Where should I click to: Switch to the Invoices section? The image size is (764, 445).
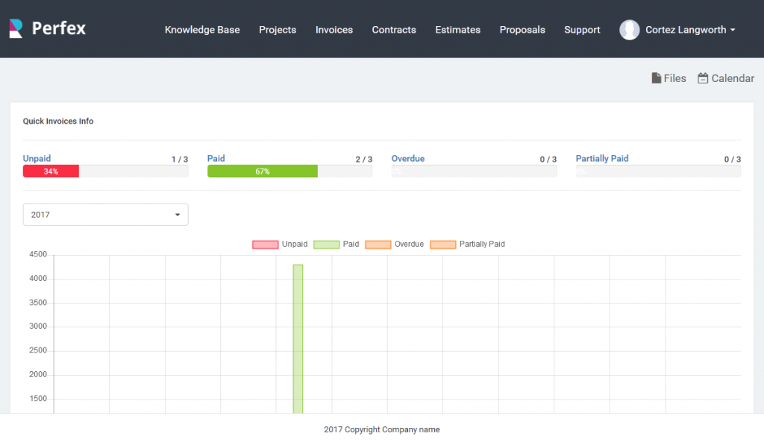pyautogui.click(x=334, y=30)
